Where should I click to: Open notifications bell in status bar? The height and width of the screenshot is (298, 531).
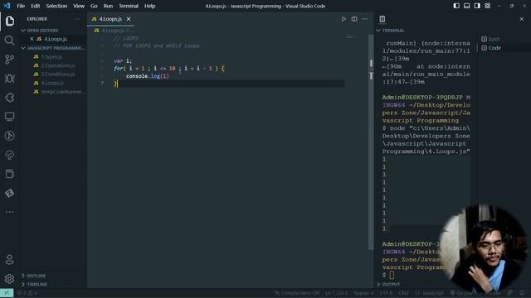[522, 293]
